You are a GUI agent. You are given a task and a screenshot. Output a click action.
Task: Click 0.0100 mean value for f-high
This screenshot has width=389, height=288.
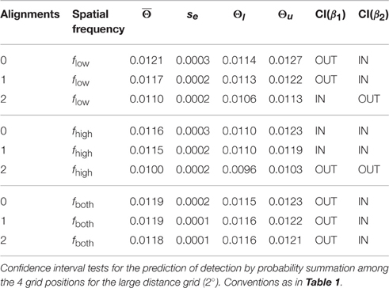coord(147,169)
